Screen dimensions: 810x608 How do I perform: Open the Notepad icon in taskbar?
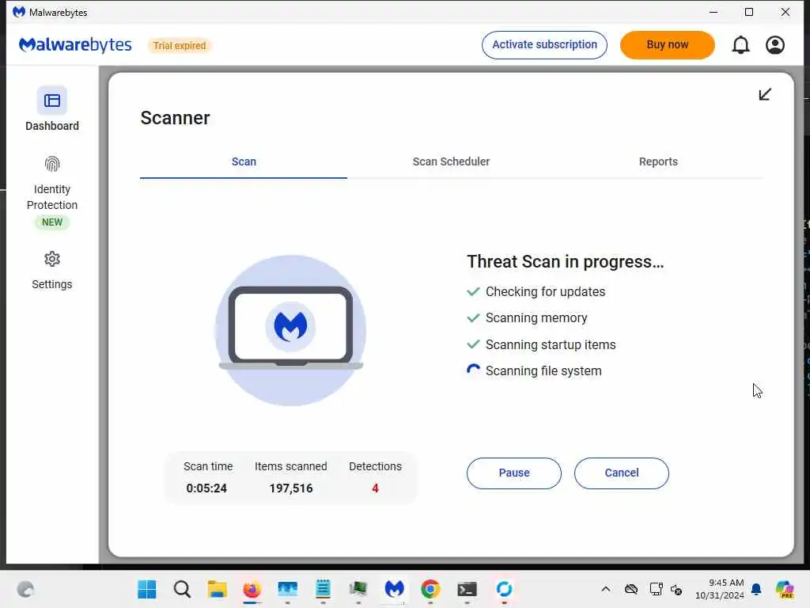tap(323, 589)
